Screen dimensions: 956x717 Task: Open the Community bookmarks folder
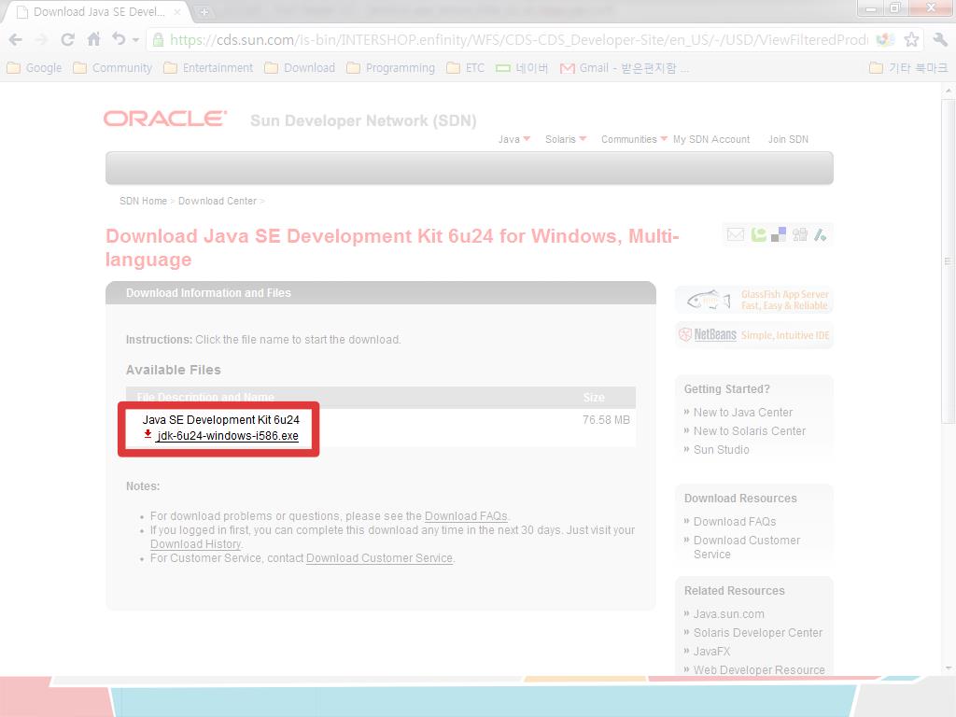[112, 67]
